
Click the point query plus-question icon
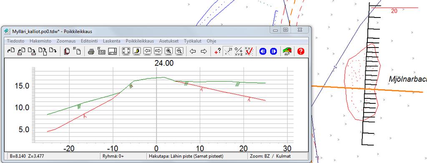click(217, 51)
